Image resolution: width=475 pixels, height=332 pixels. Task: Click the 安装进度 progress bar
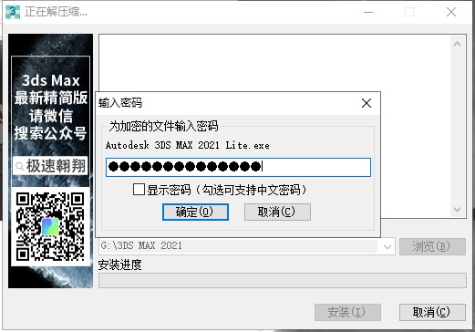(x=283, y=280)
